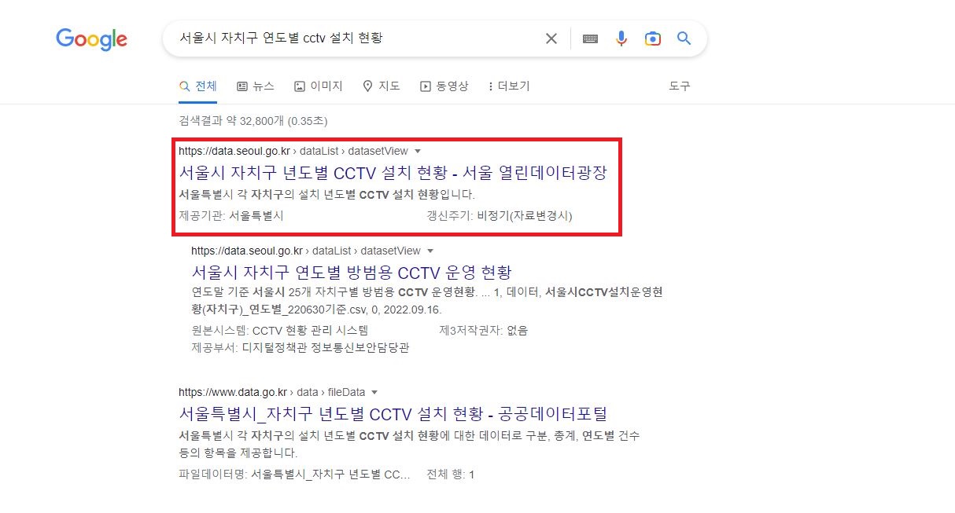This screenshot has height=513, width=955.
Task: Click 제공부서: 디지털정책관 정보통신보안담당관 text
Action: pos(301,347)
